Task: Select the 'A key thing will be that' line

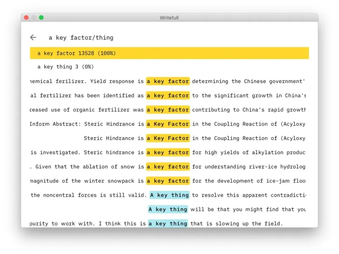Action: coord(227,209)
